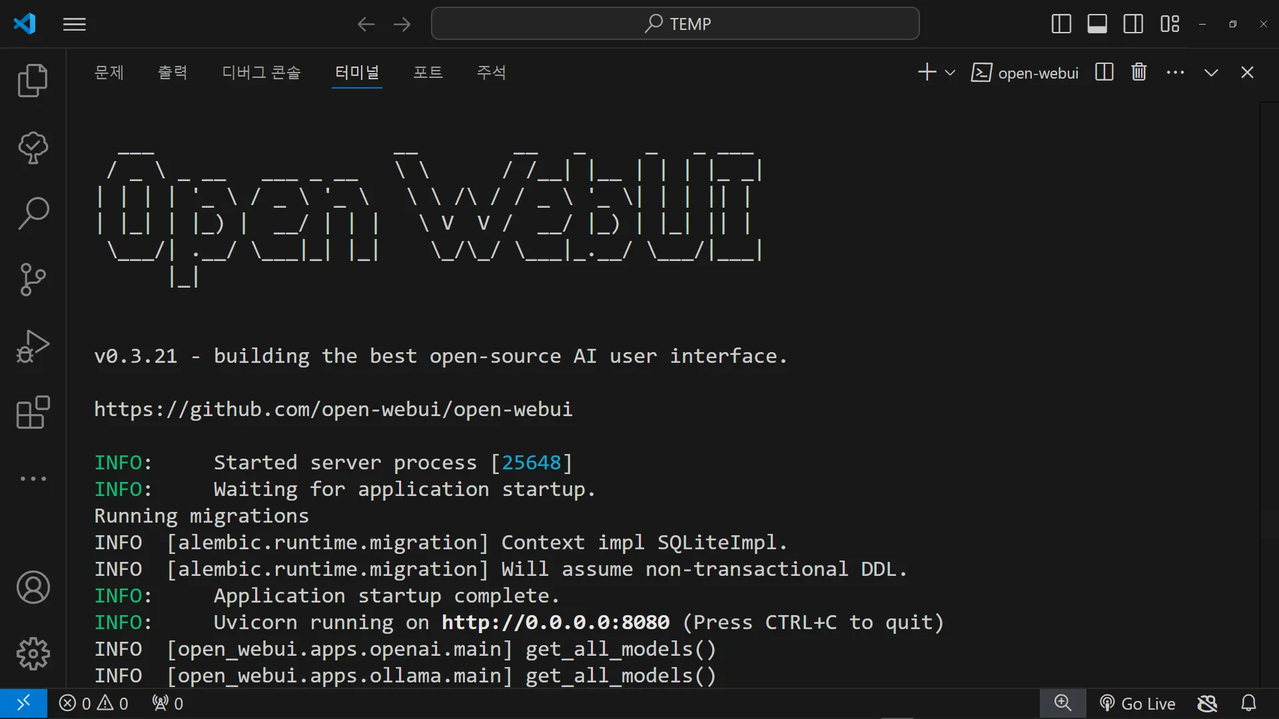Toggle bottom panel visibility
1279x719 pixels.
[x=1097, y=24]
